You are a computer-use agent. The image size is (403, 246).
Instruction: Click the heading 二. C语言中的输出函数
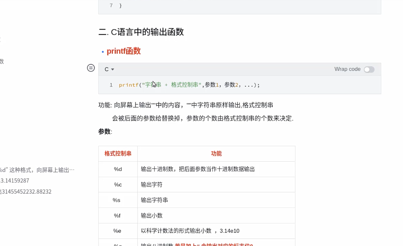click(x=141, y=32)
